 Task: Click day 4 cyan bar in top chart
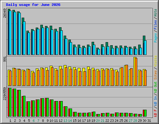point(24,38)
